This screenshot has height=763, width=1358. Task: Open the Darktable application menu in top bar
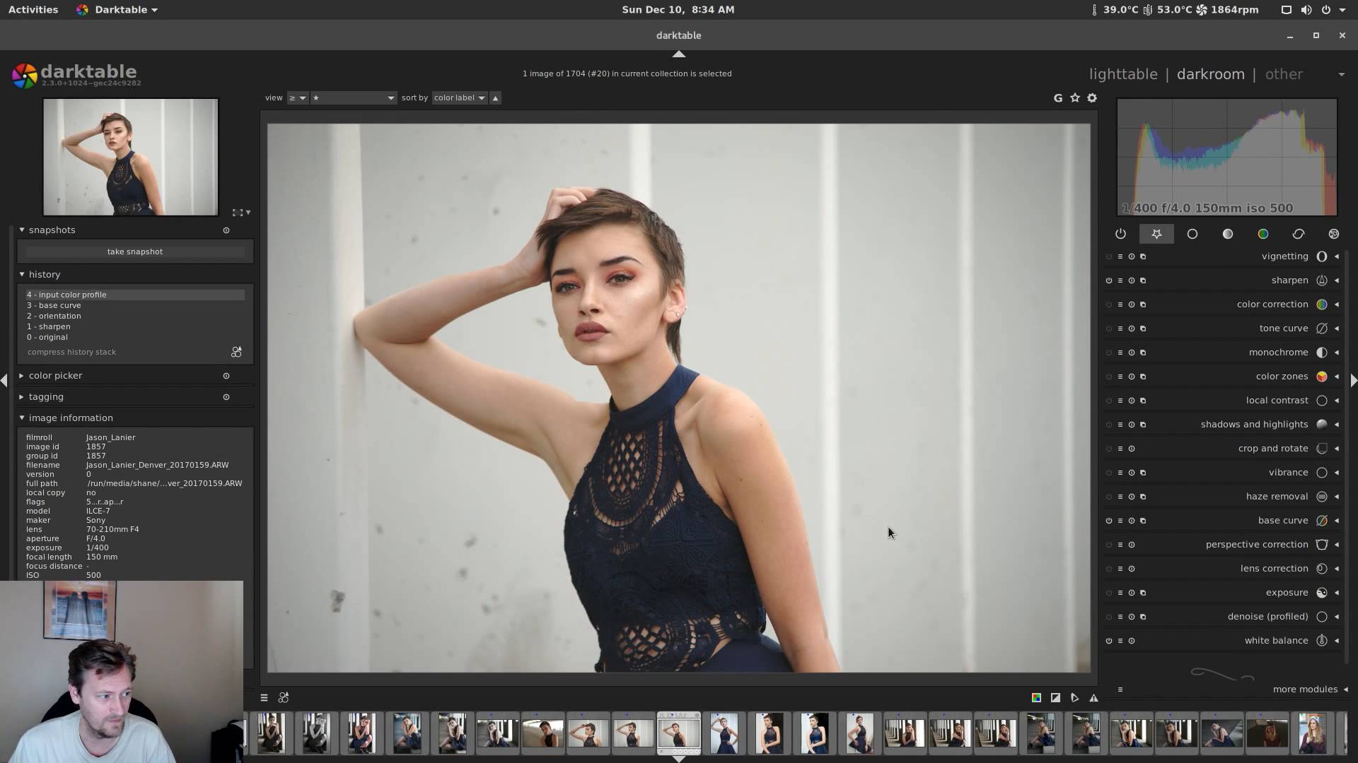pos(120,10)
